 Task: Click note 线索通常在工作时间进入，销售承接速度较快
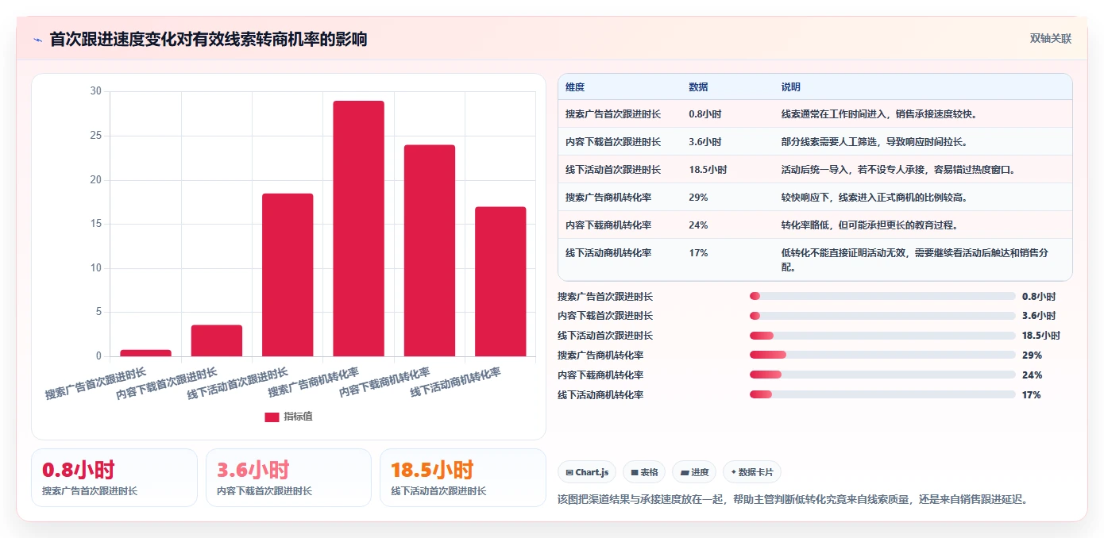click(x=879, y=114)
